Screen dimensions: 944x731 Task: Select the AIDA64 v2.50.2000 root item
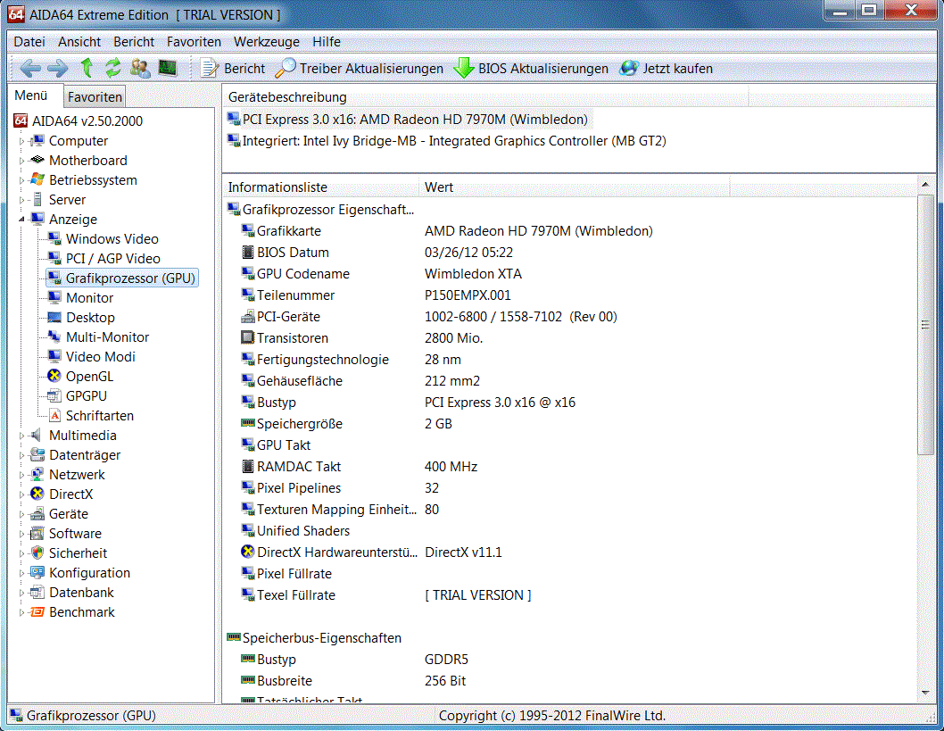coord(79,121)
